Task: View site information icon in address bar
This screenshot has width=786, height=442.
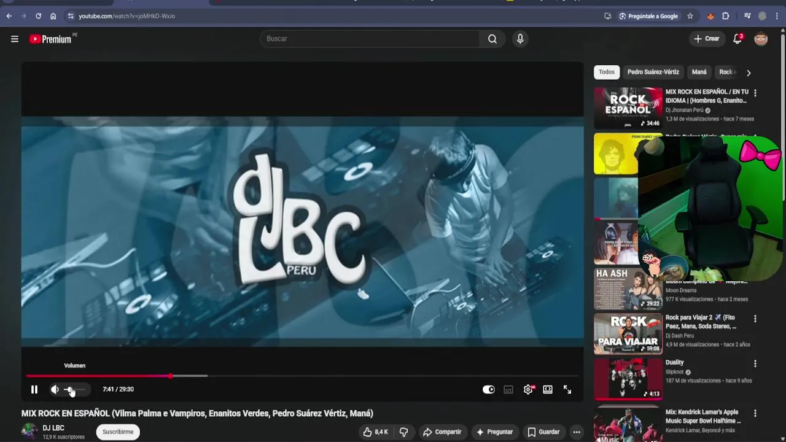Action: (71, 16)
